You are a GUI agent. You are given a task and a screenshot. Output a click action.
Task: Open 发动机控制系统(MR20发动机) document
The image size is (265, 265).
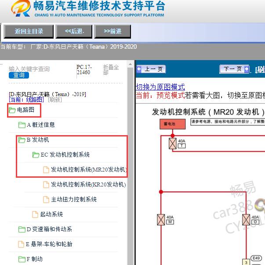tap(89, 169)
